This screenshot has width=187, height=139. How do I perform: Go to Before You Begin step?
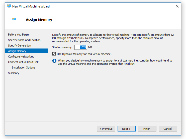pos(18,34)
